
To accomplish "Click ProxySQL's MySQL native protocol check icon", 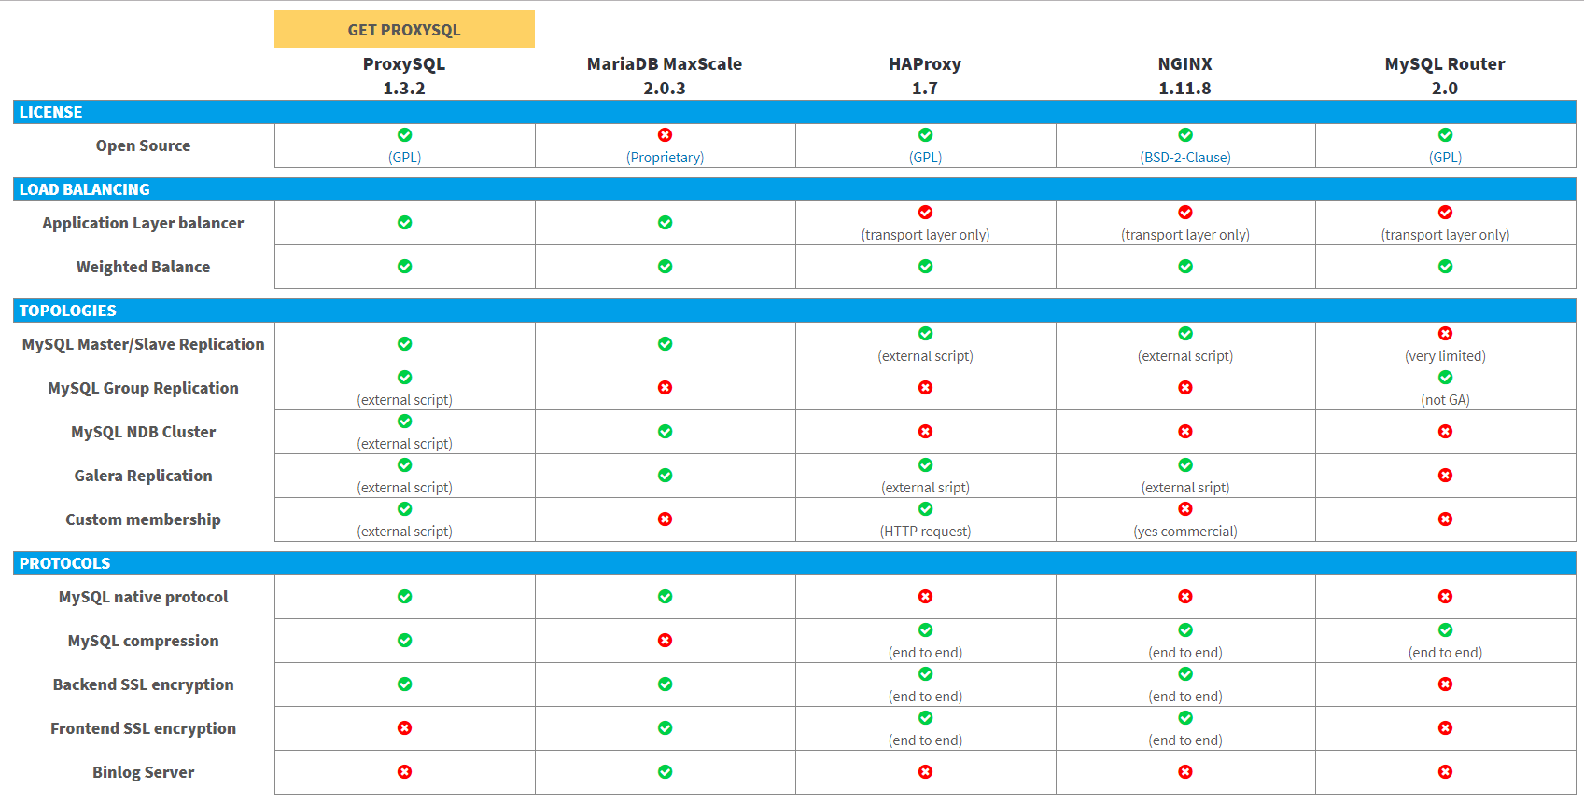I will [404, 597].
